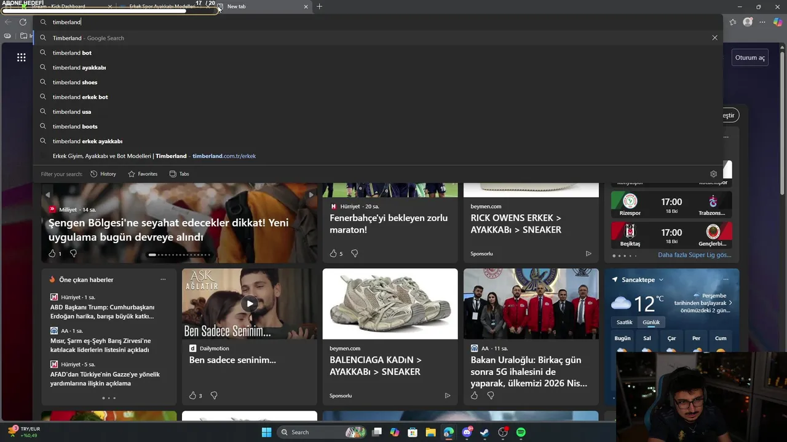Open Rizespor vs Trabzonspor match row
The image size is (787, 442).
[671, 205]
